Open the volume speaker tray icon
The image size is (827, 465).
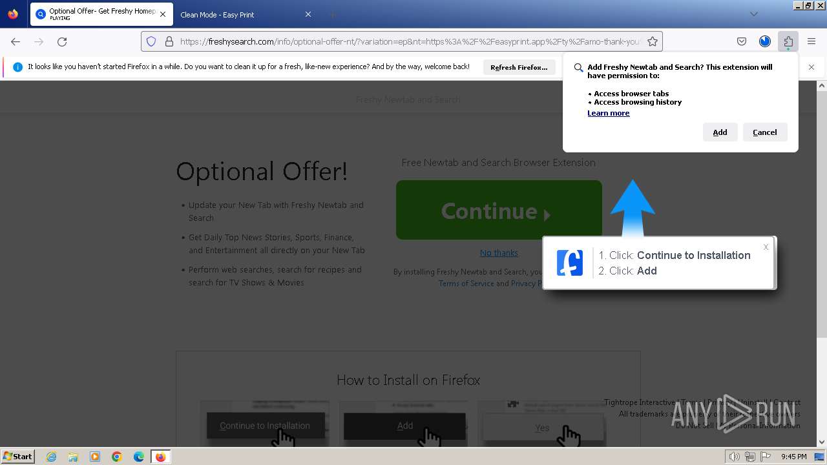click(x=734, y=457)
